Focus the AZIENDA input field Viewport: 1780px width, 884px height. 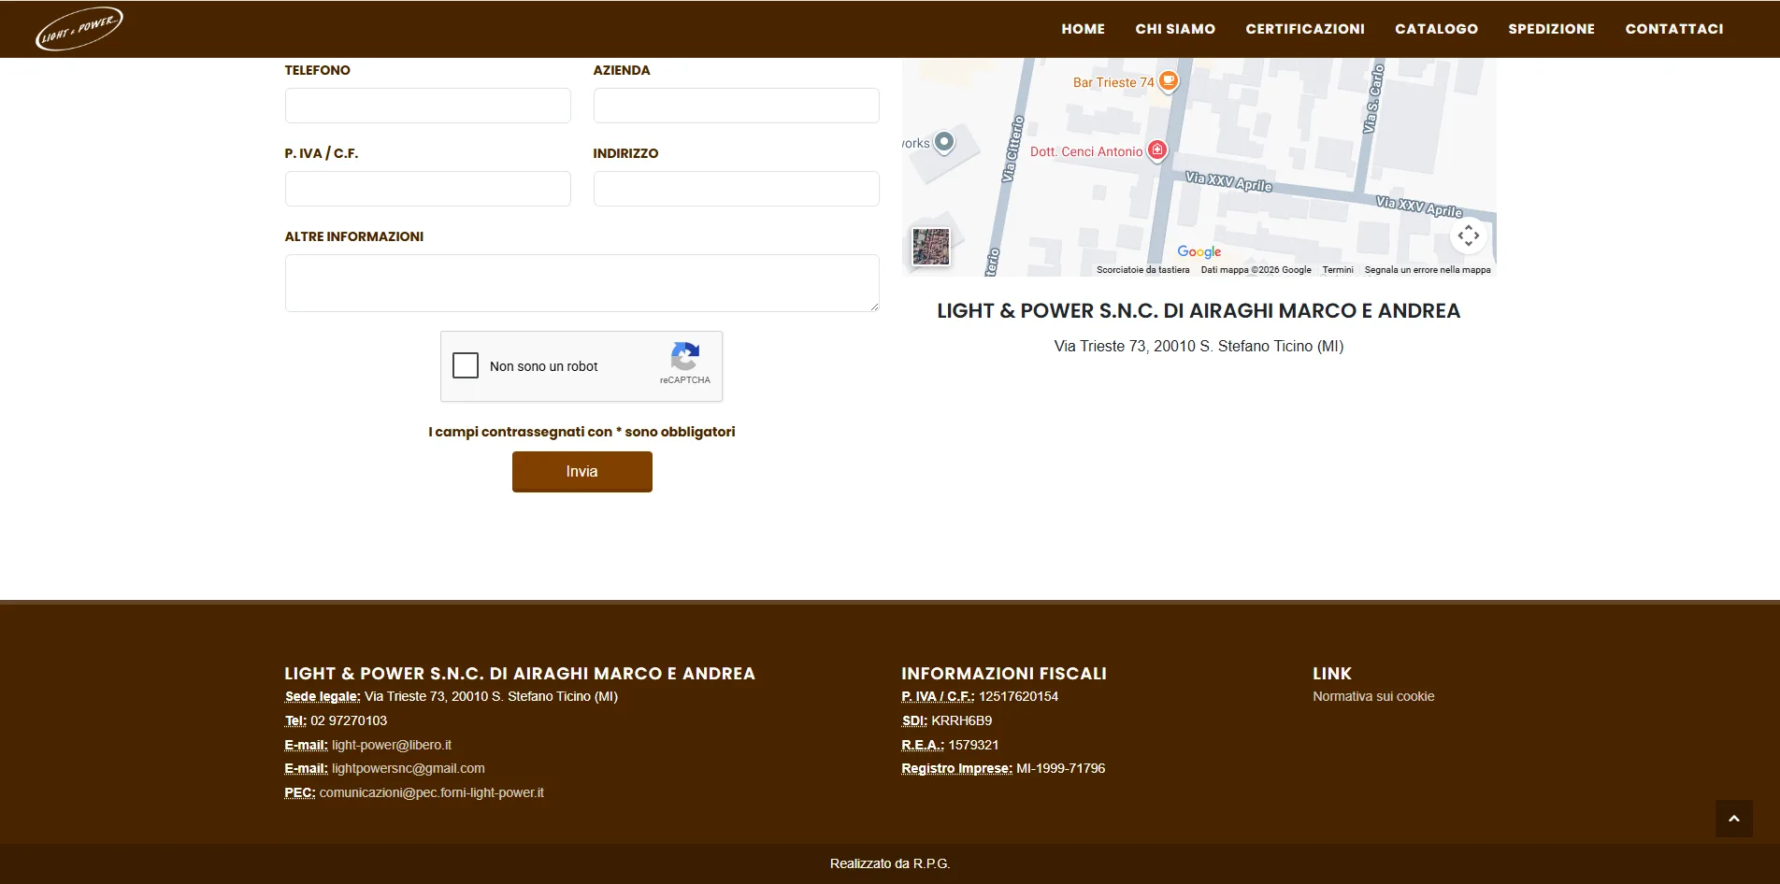point(737,106)
